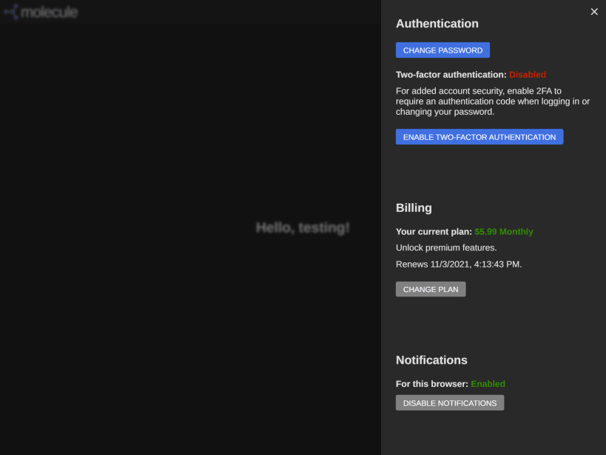Click the molecule atom symbol beside the wordmark
Image resolution: width=606 pixels, height=455 pixels.
tap(10, 12)
